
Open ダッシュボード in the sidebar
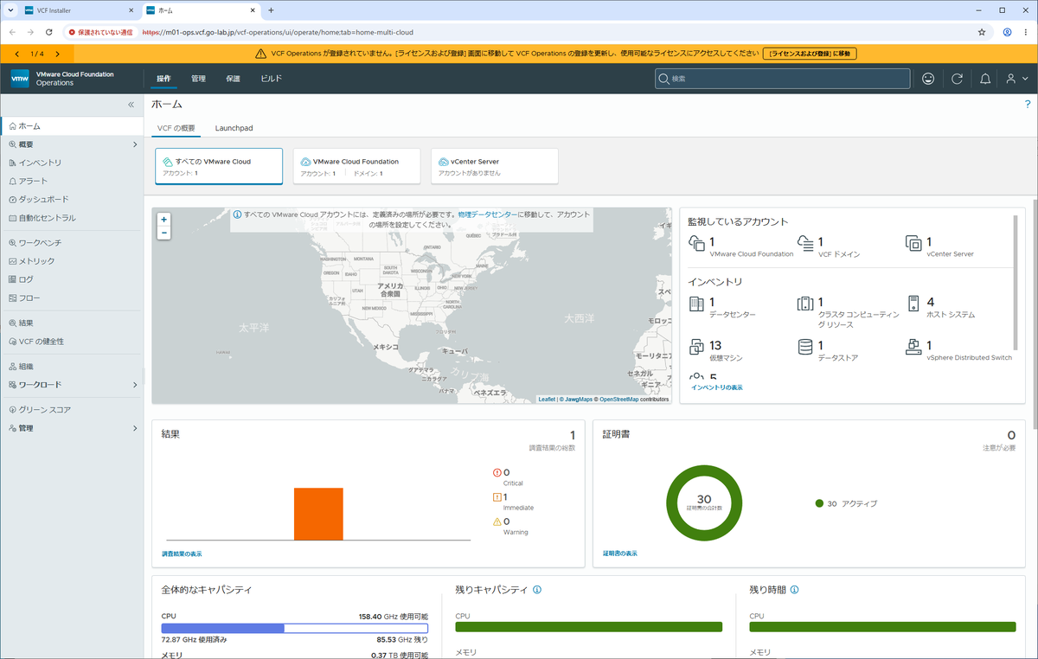(43, 200)
